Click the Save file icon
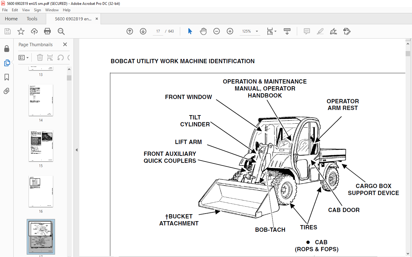Screen dimensions: 412x257 pyautogui.click(x=7, y=31)
